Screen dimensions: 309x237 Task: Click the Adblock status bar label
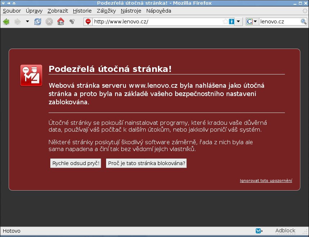pyautogui.click(x=285, y=231)
